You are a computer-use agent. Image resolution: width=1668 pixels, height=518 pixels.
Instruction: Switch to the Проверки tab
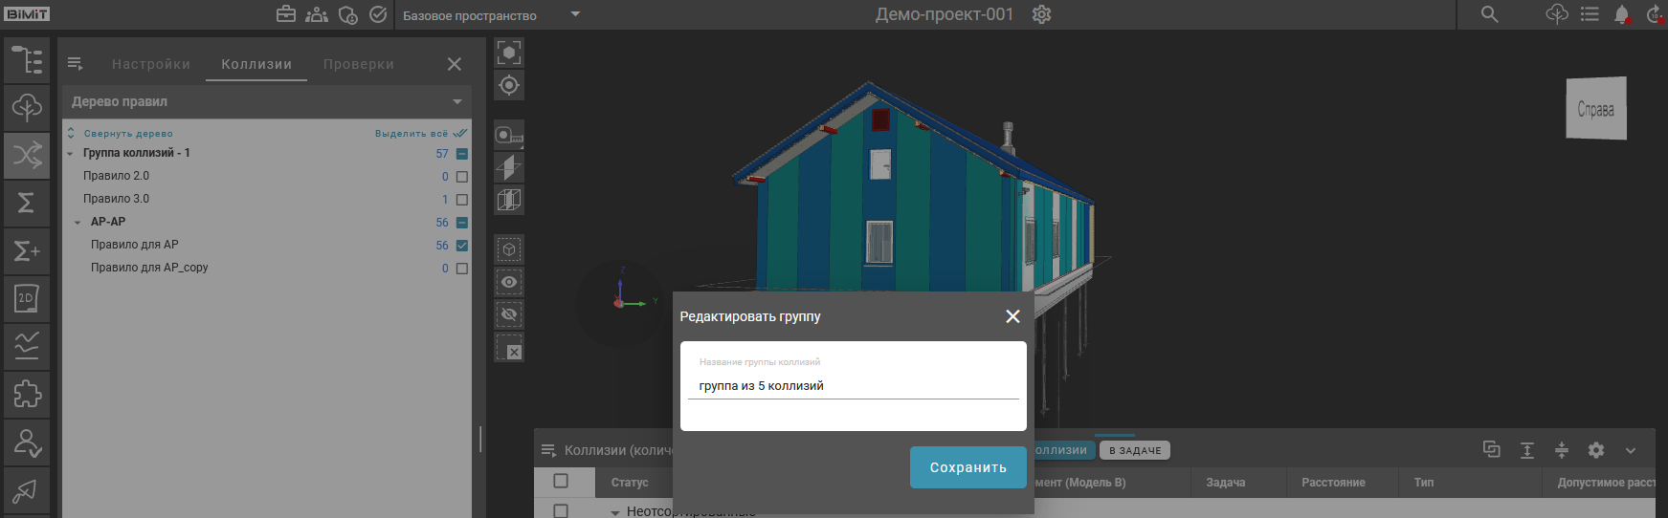359,64
